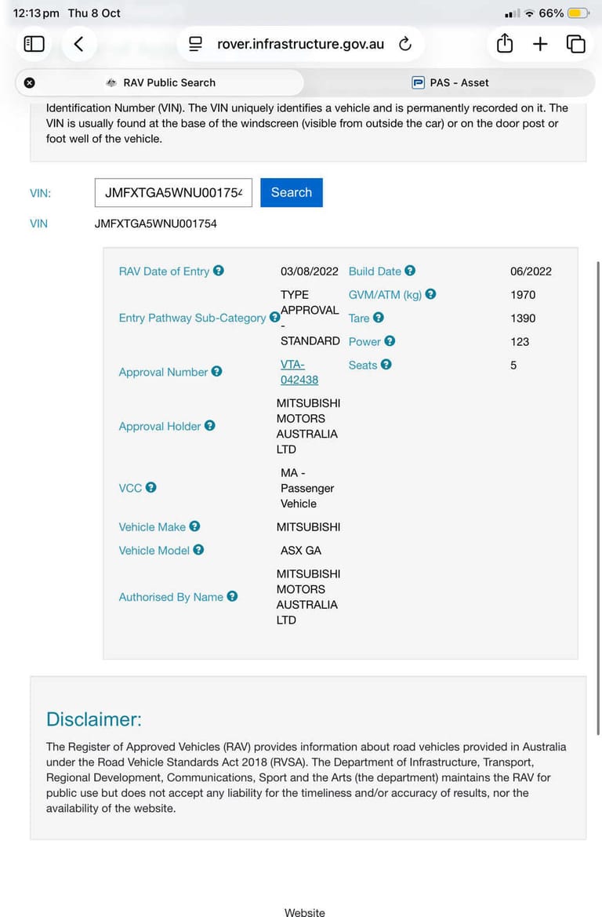Open help icon for Entry Pathway Sub-Category
The image size is (602, 917).
tap(274, 317)
